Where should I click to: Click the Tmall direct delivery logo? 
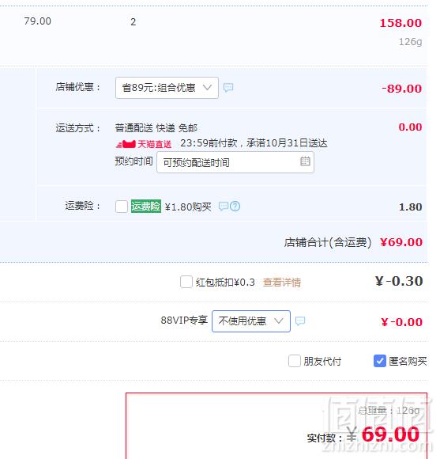coord(144,144)
